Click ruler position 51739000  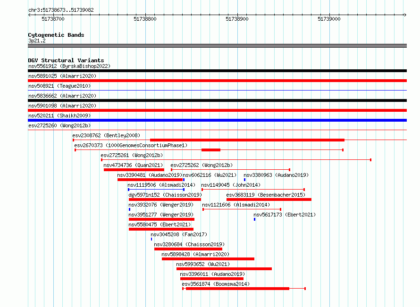coord(329,19)
